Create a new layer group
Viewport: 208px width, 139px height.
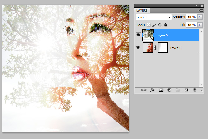coord(177,90)
